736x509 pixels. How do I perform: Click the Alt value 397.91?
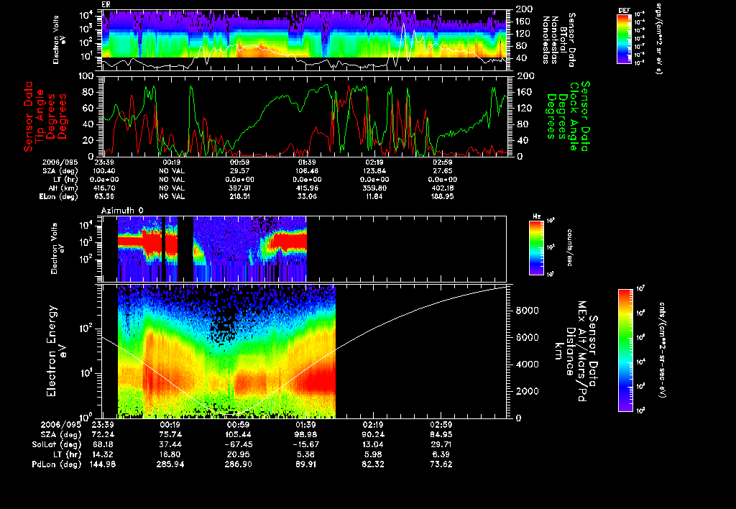click(x=239, y=188)
